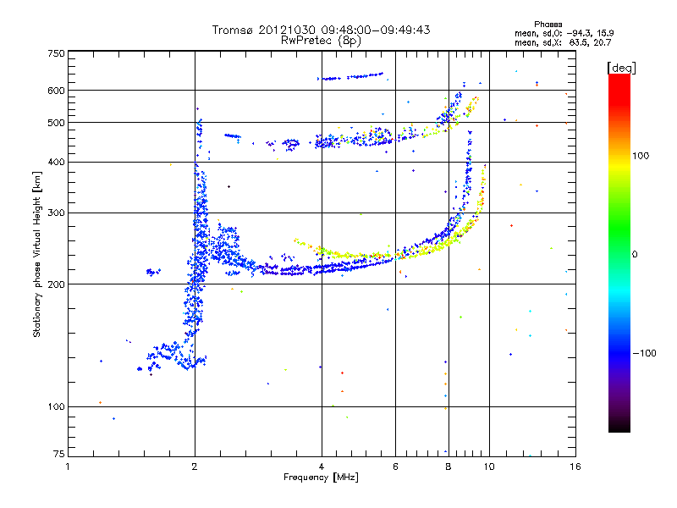Click the 'RwPretec (8p)' subtitle
Screen dimensions: 677x508
[x=321, y=41]
